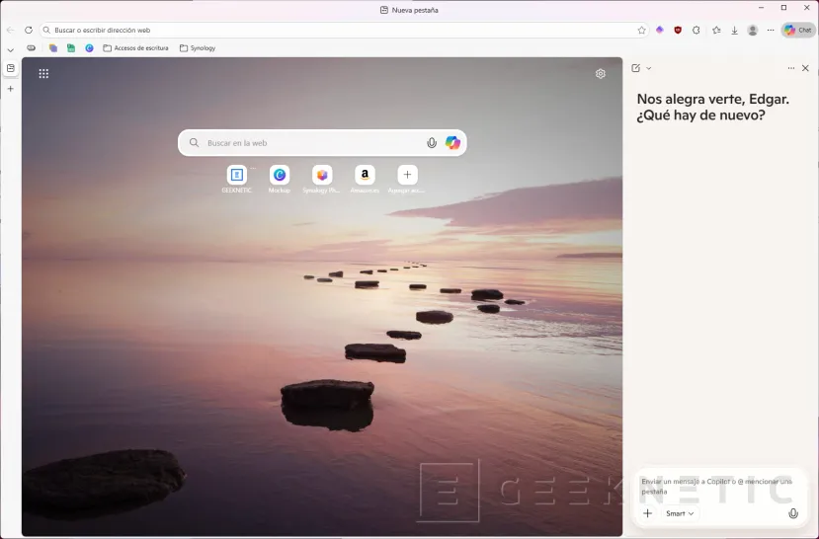Open the blue C bookmark in favorites bar
This screenshot has width=819, height=539.
(x=89, y=48)
